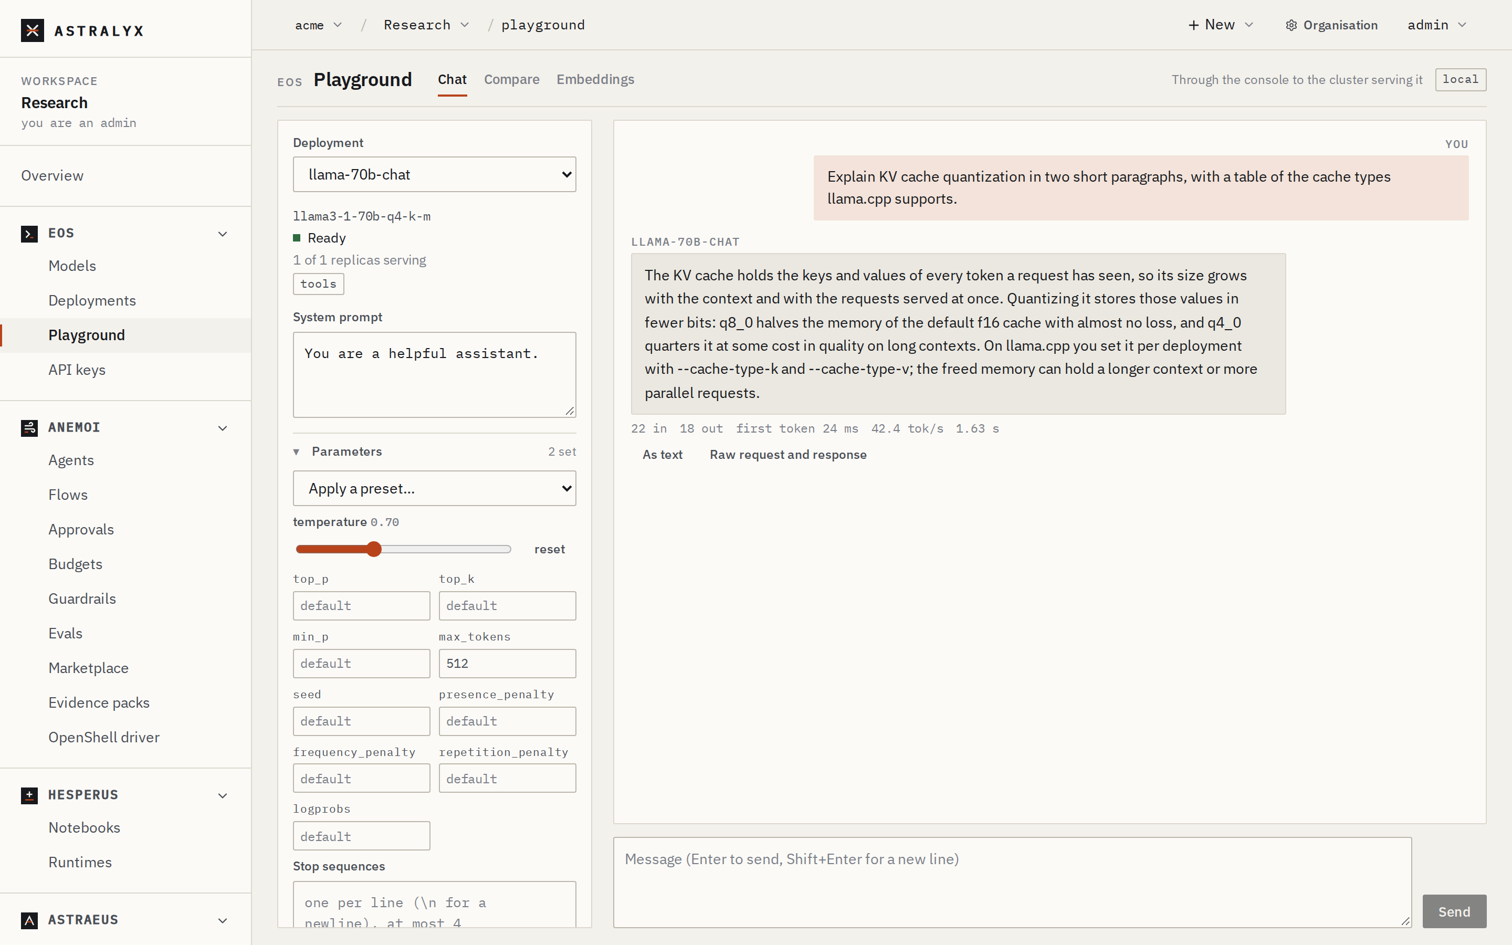Adjust the temperature slider
Viewport: 1512px width, 945px height.
404,549
